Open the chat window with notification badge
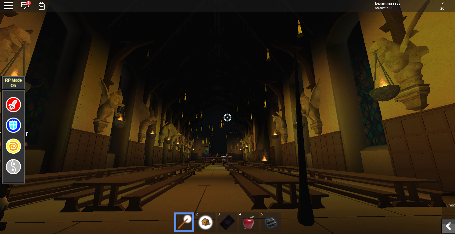The image size is (455, 234). [25, 6]
